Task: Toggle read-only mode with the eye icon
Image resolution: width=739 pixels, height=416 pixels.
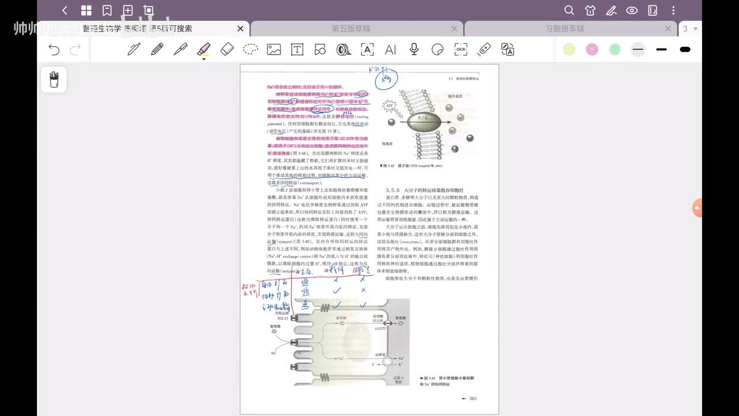Action: (632, 10)
